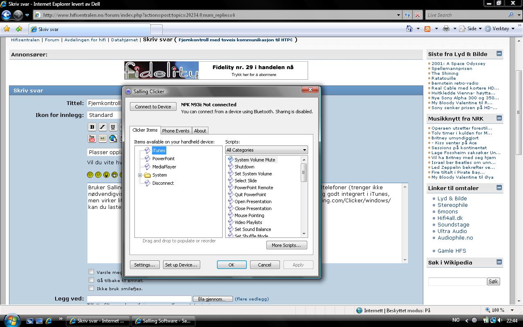Image resolution: width=523 pixels, height=327 pixels.
Task: Click the RSS feeds icon in IE toolbar
Action: (x=427, y=29)
